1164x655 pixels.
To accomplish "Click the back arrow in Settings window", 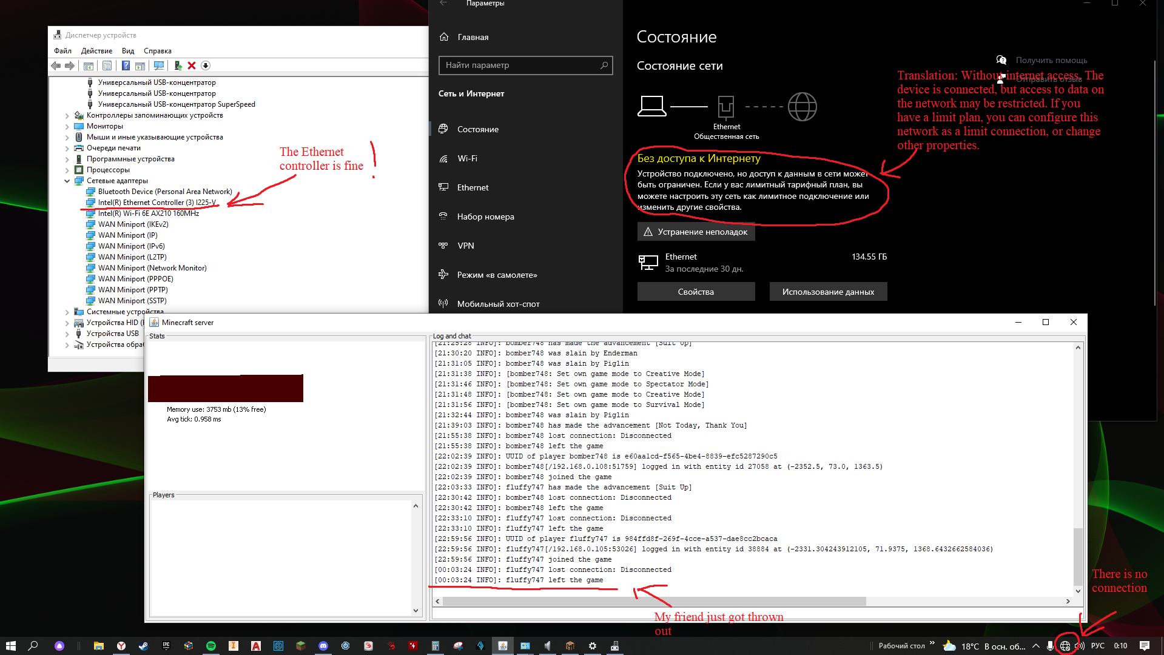I will 443,3.
